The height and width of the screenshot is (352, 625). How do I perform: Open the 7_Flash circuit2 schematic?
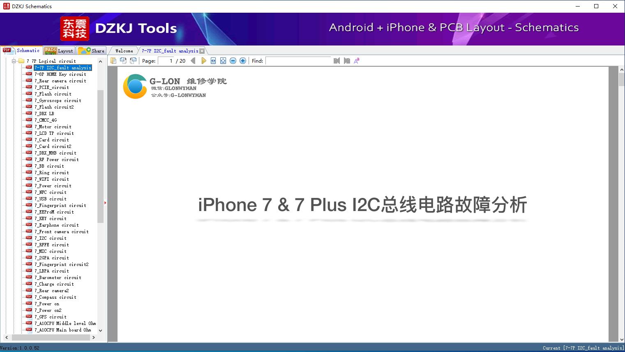coord(54,107)
